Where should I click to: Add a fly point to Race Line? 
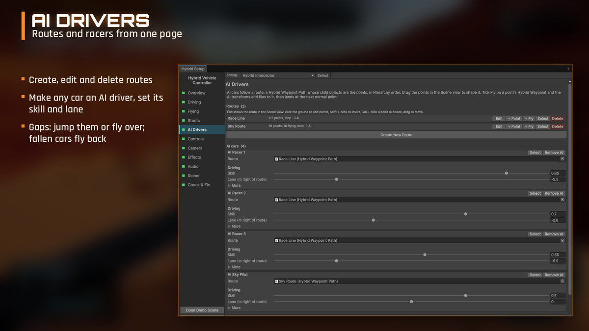coord(529,119)
